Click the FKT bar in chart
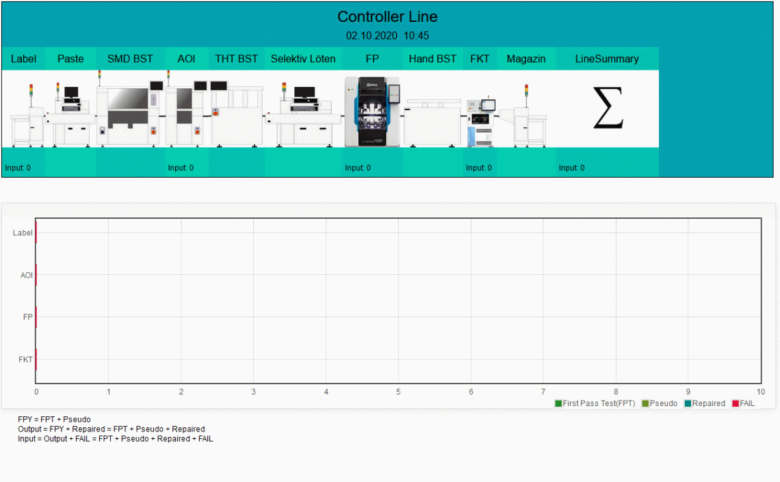The image size is (780, 482). tap(36, 359)
